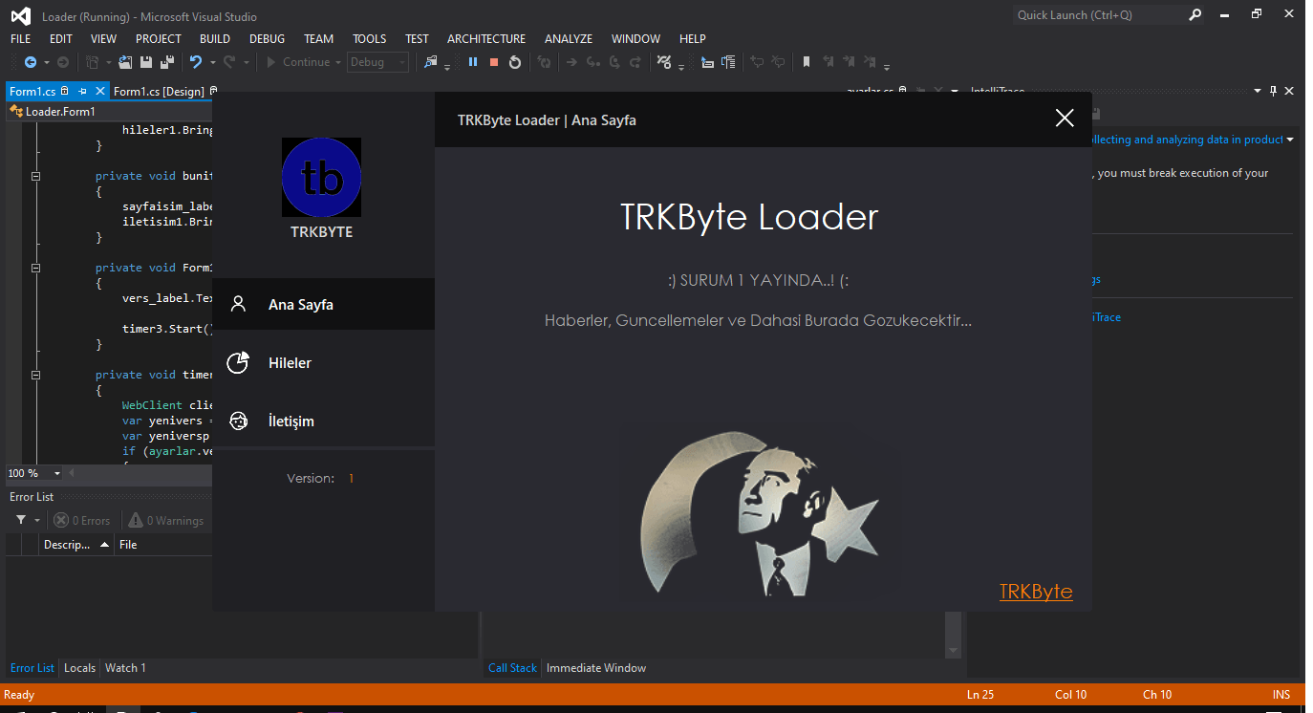1313x713 pixels.
Task: Open the TOOLS menu
Action: tap(370, 39)
